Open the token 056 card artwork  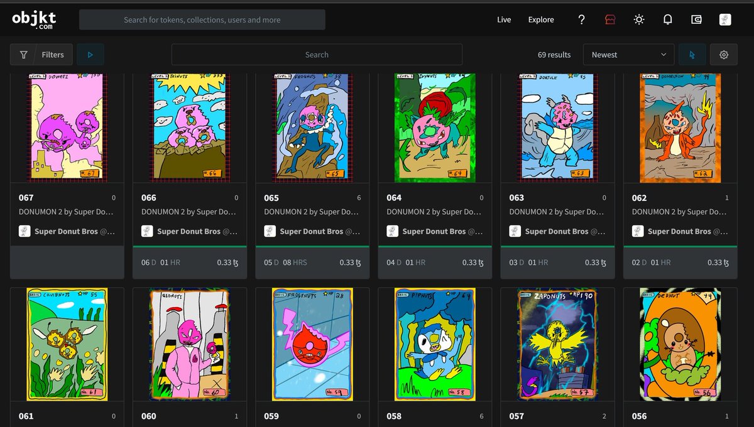[680, 344]
